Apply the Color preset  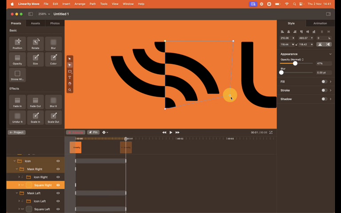pos(53,59)
